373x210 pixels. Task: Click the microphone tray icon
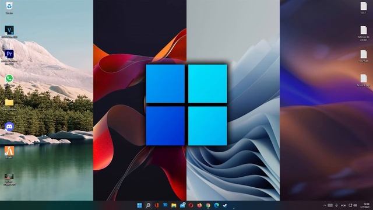click(336, 205)
